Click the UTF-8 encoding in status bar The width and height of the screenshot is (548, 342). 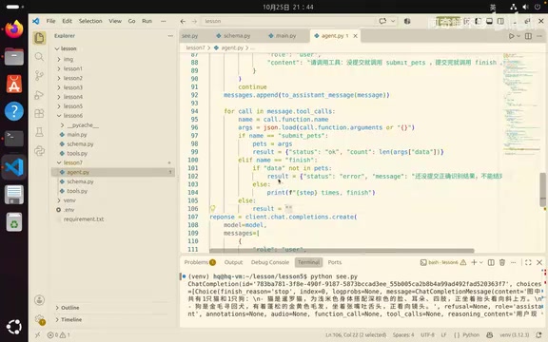(x=427, y=335)
